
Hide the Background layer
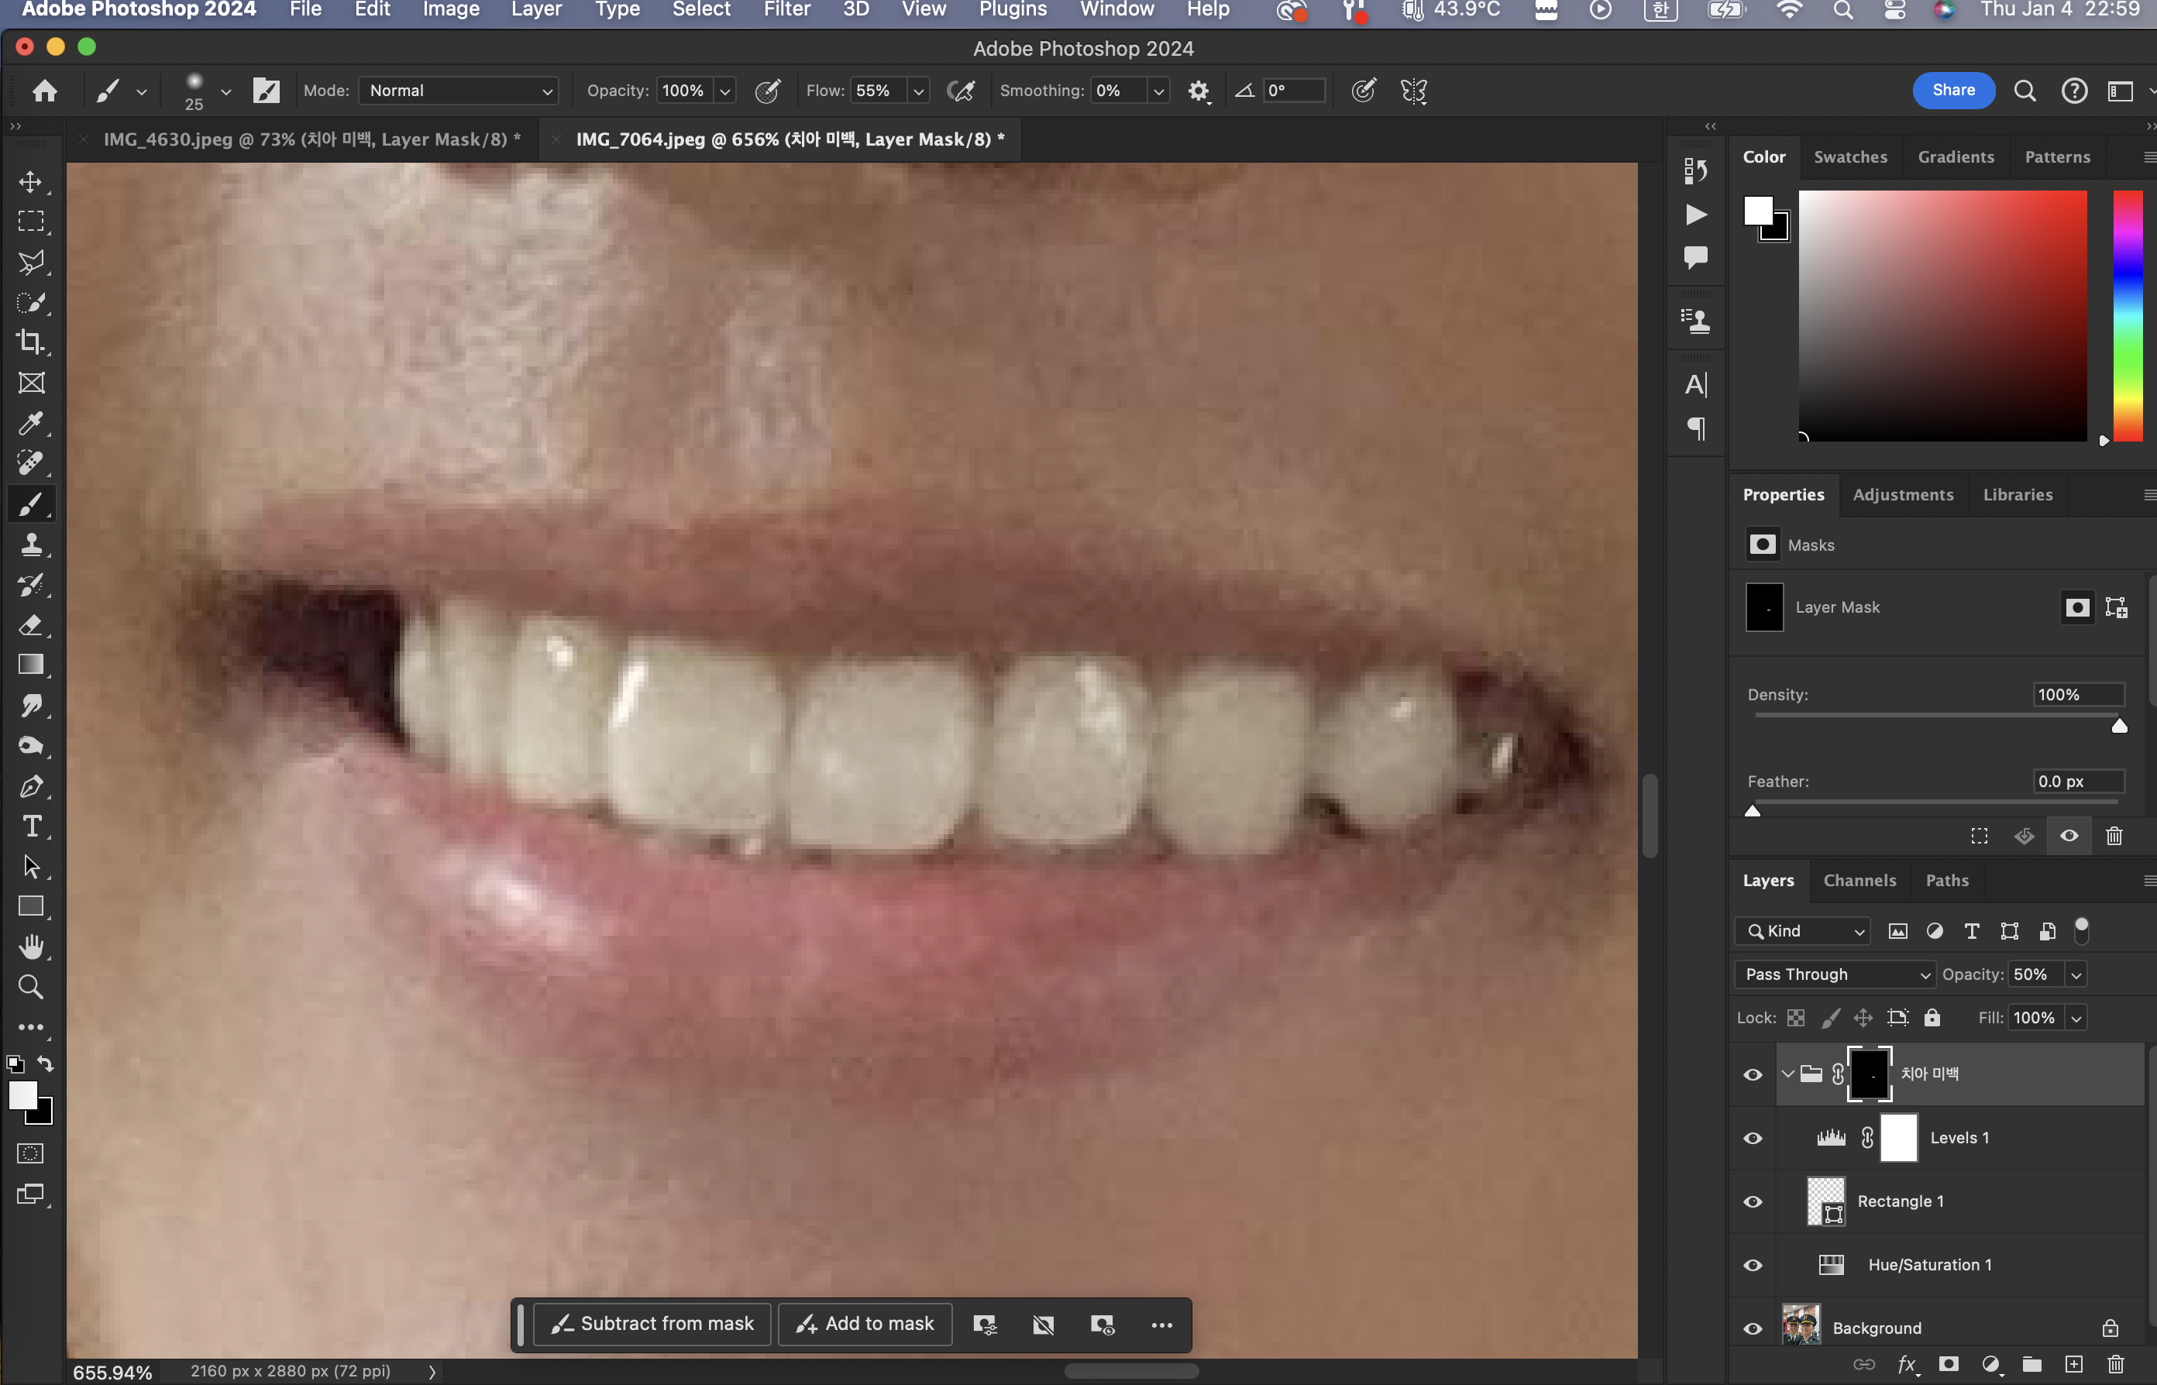1753,1328
